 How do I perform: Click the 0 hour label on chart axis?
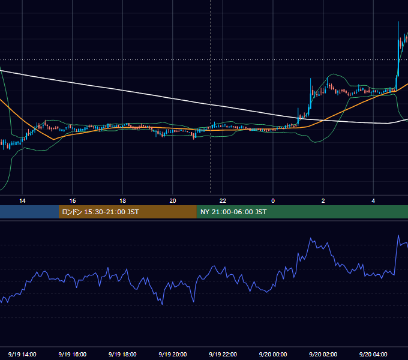[x=273, y=201]
